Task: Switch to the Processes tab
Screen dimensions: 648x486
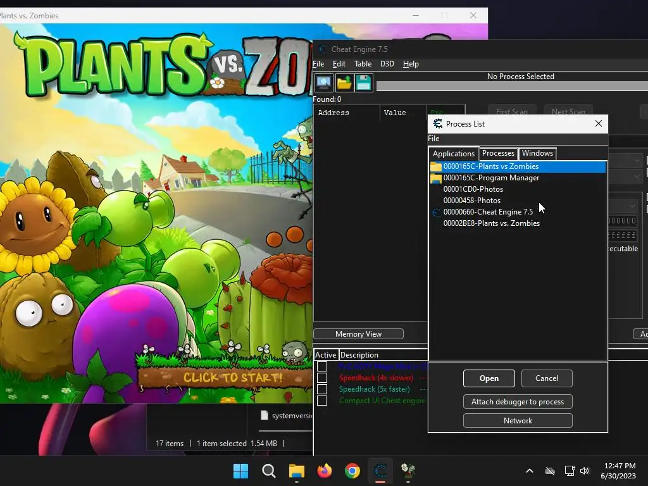Action: pos(498,153)
